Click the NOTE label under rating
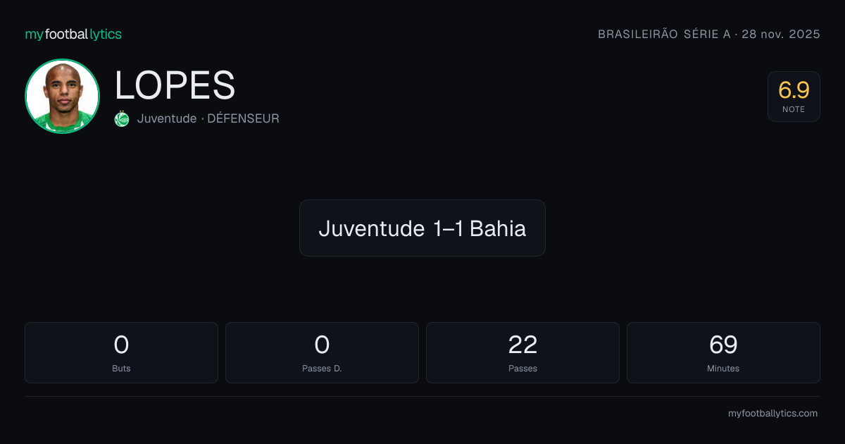This screenshot has height=444, width=845. click(x=794, y=109)
